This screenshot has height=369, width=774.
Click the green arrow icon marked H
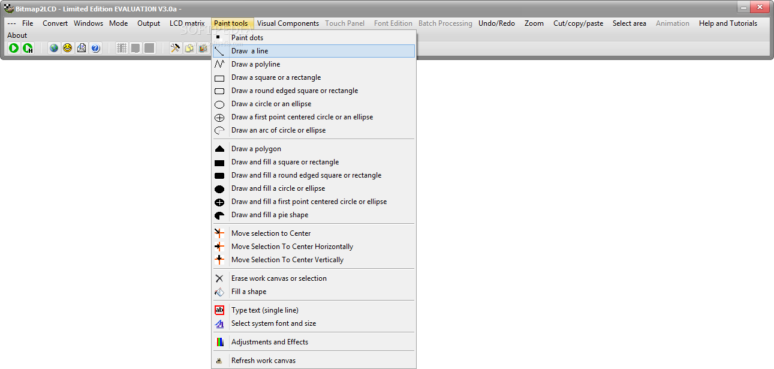coord(28,48)
